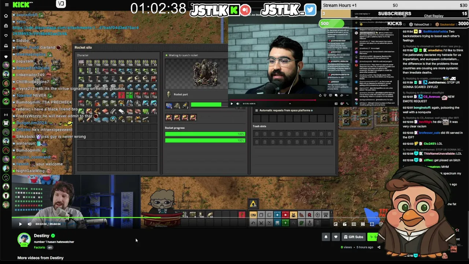This screenshot has height=264, width=469.
Task: Click username 'Sikkabski' in overlay chat
Action: pos(25,137)
